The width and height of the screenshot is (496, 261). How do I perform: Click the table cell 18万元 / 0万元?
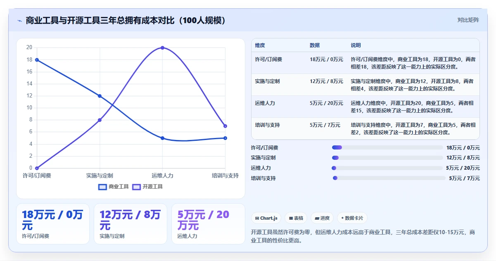coord(326,59)
